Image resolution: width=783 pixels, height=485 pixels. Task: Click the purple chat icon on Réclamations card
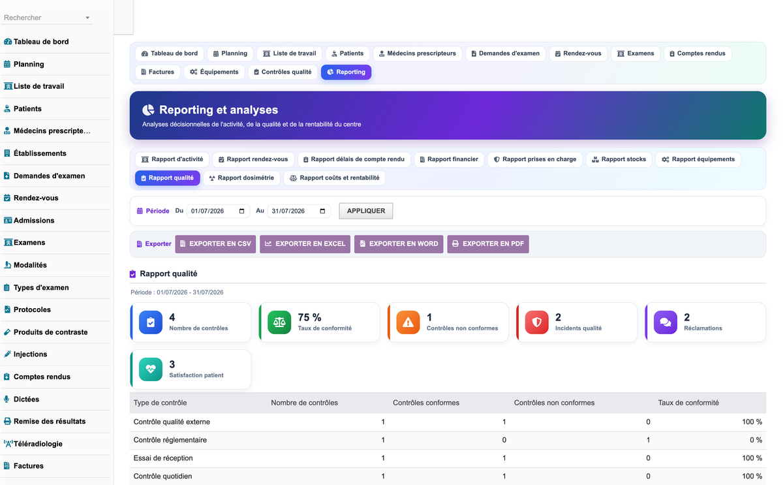point(666,322)
